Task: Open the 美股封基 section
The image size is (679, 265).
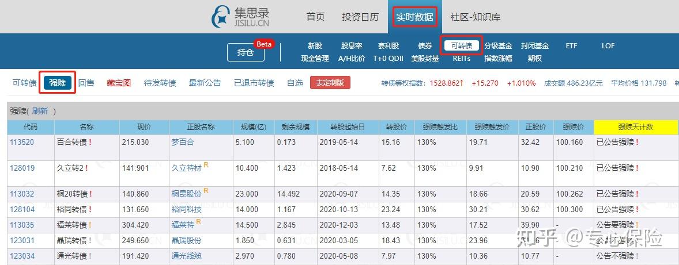Action: coord(425,58)
